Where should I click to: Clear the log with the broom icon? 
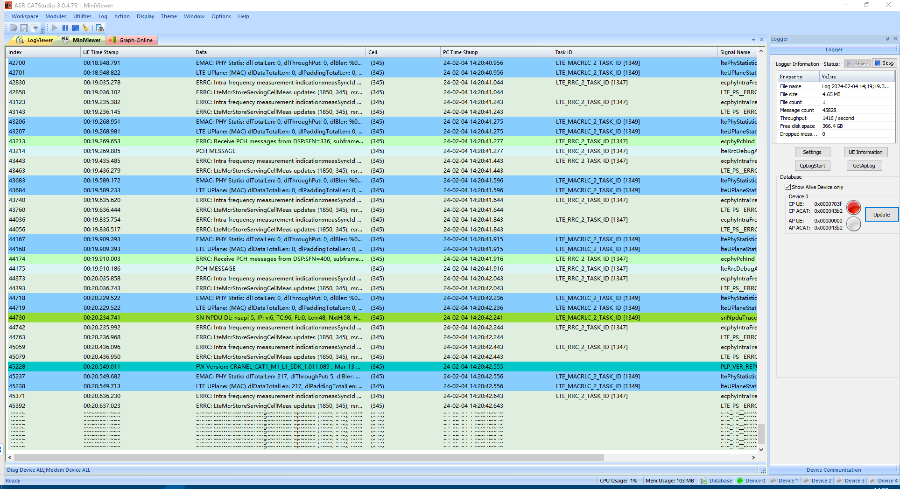(85, 28)
